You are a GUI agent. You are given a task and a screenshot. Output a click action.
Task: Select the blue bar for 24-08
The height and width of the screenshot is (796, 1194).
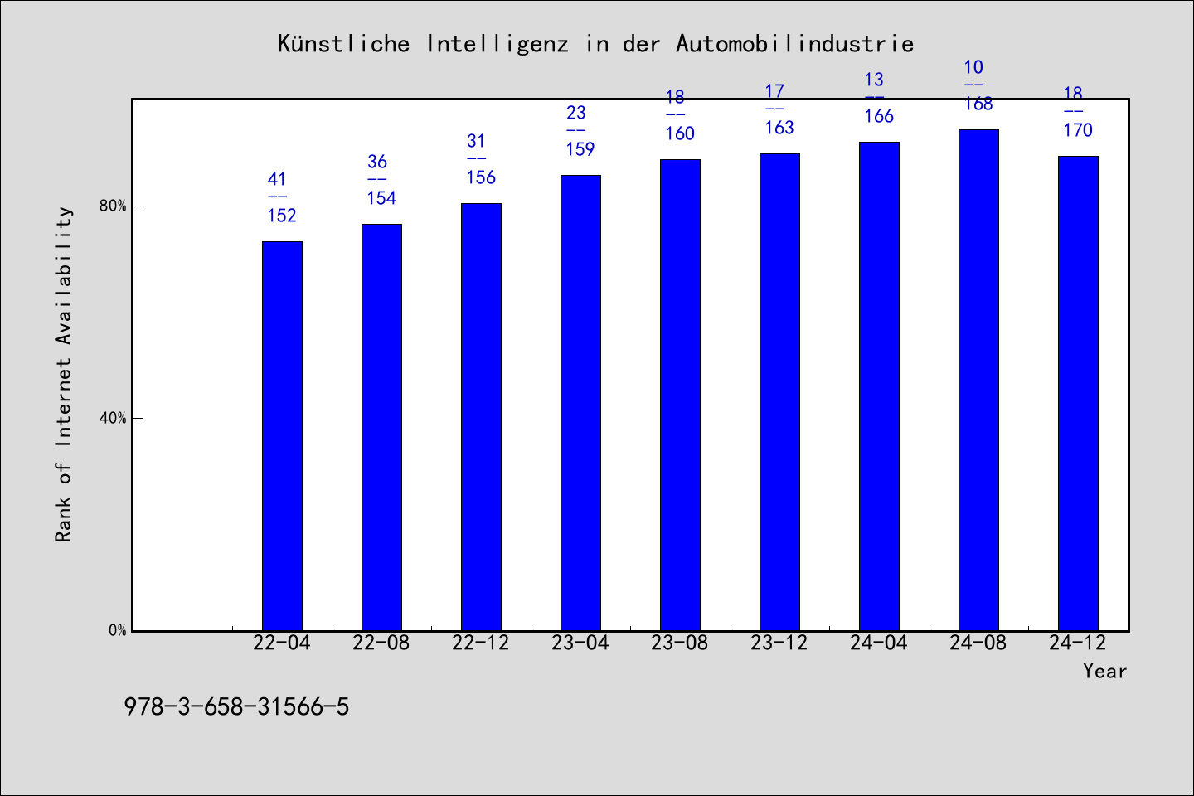tap(978, 380)
